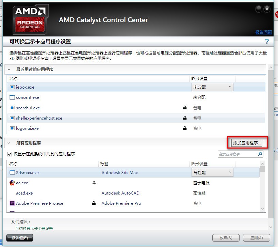Click the shellexperiencehost.exe icon
This screenshot has width=278, height=247.
click(12, 118)
